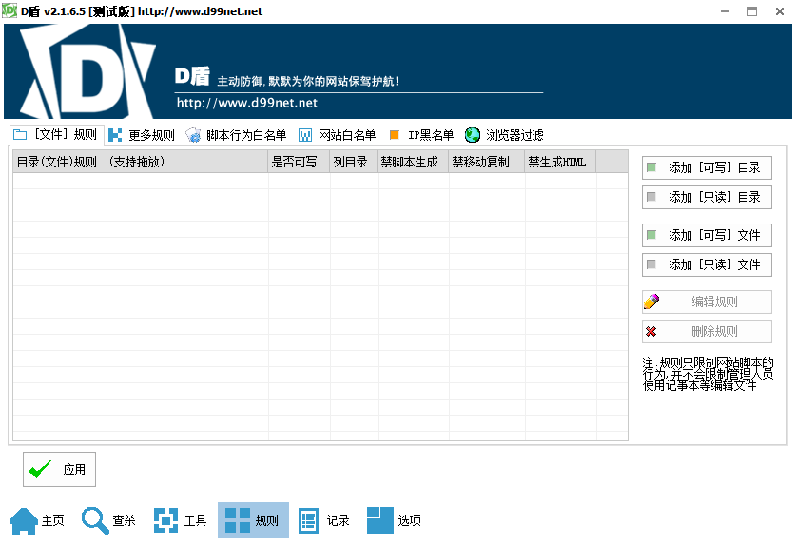Click 添加 [可写] 目录 button

tap(707, 167)
